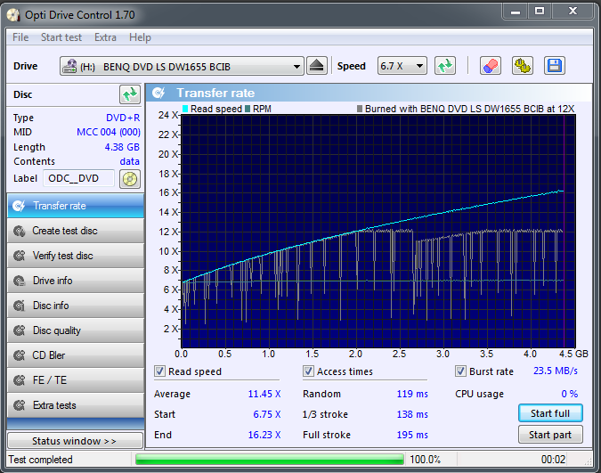This screenshot has height=473, width=601.
Task: Save results with the floppy disk icon
Action: click(x=554, y=66)
